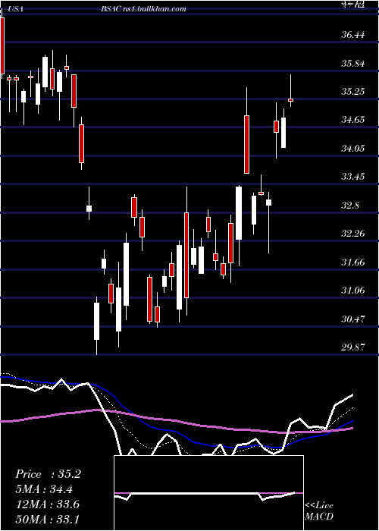Select the 35.25 price axis label
379x531 pixels.
coord(353,92)
